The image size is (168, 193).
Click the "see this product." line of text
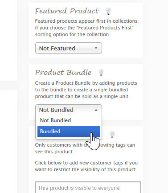pyautogui.click(x=54, y=152)
